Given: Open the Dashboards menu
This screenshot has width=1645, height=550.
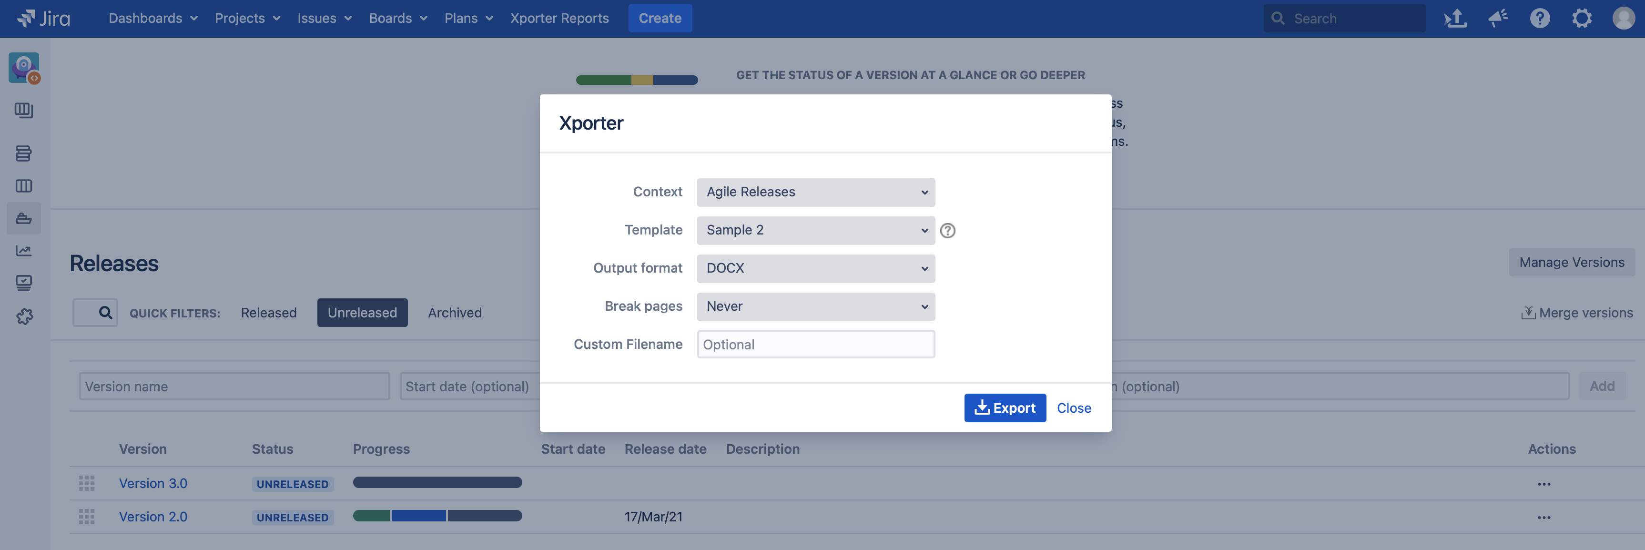Looking at the screenshot, I should click(152, 18).
